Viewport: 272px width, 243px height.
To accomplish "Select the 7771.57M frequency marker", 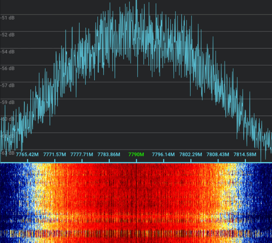I will [55, 154].
